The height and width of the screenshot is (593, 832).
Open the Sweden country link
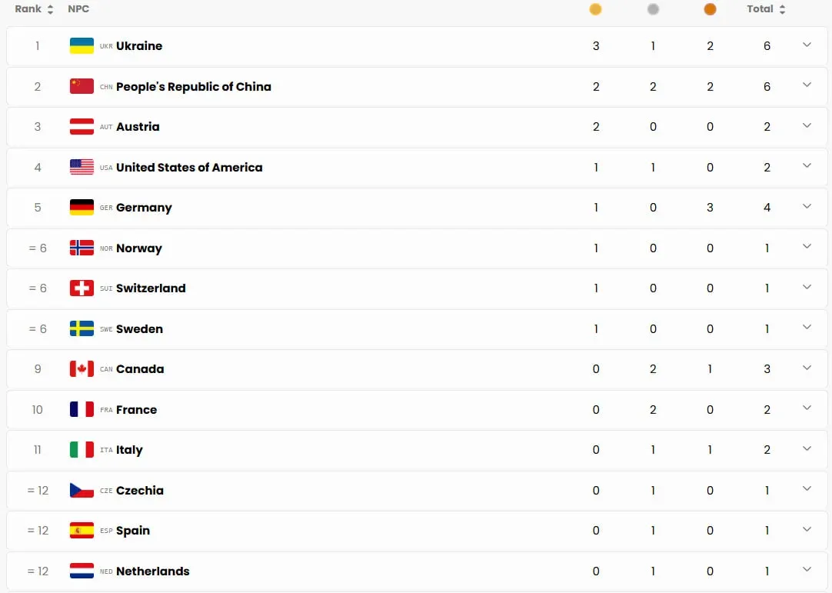click(139, 329)
